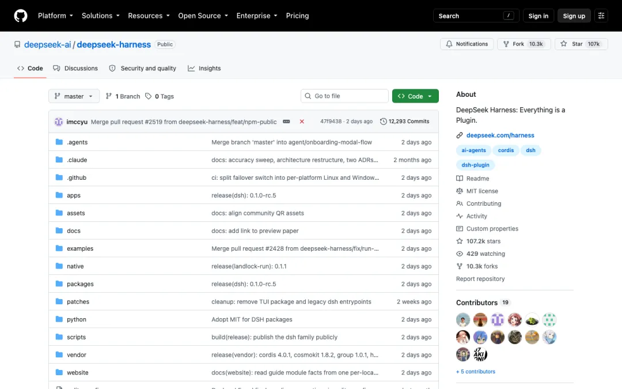Click the link icon next to deepseek.com/harness
This screenshot has height=389, width=622.
(460, 135)
